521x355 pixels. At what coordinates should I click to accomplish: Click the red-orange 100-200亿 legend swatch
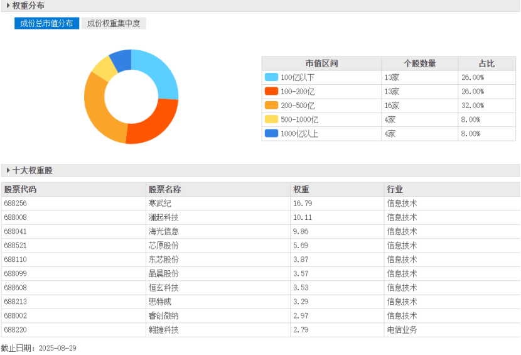(271, 92)
